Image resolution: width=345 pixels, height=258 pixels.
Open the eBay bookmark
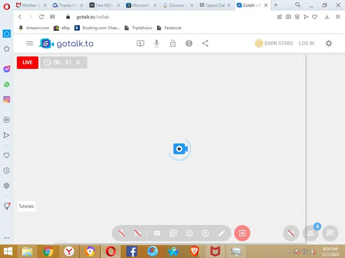pos(62,28)
